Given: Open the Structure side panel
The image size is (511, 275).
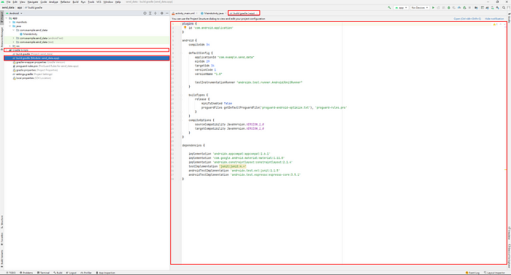Looking at the screenshot, I should click(x=1, y=221).
